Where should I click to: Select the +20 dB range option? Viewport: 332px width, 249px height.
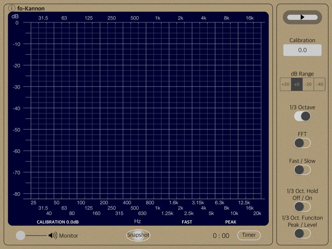[x=286, y=84]
